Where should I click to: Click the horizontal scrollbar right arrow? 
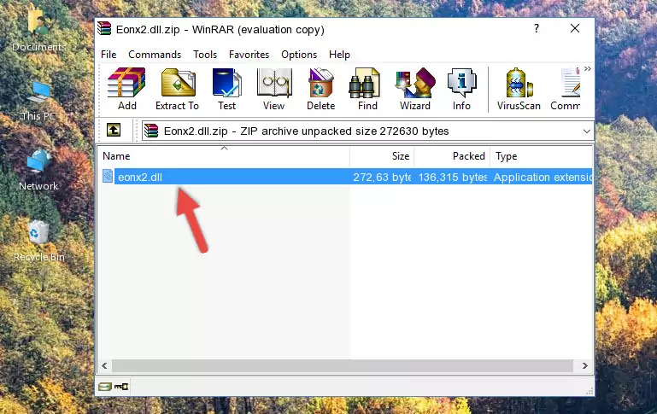click(x=585, y=366)
